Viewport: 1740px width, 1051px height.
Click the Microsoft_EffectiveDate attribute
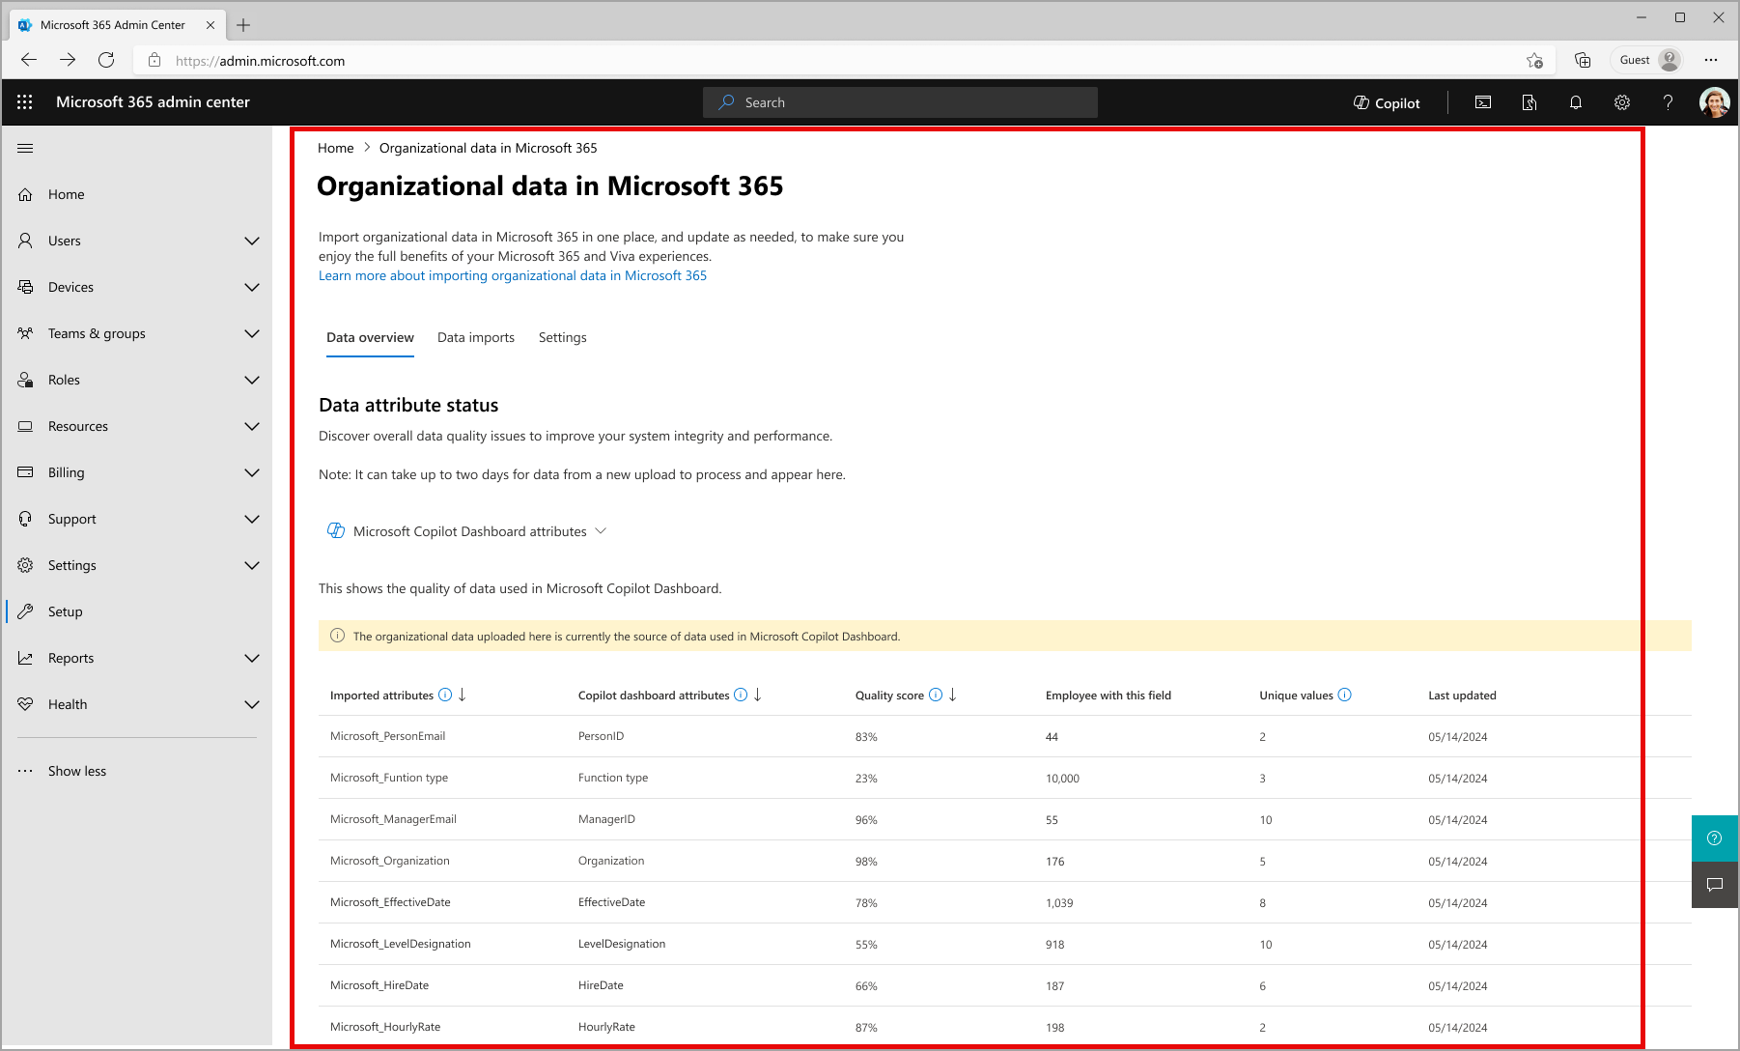(x=390, y=902)
